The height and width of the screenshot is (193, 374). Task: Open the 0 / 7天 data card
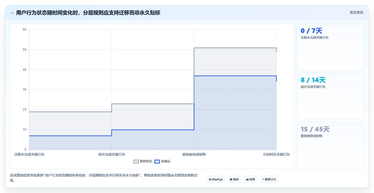point(330,47)
